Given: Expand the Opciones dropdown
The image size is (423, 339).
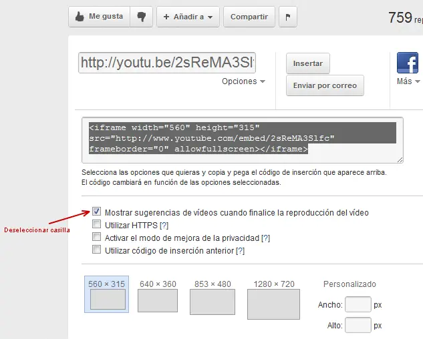Looking at the screenshot, I should pyautogui.click(x=243, y=81).
